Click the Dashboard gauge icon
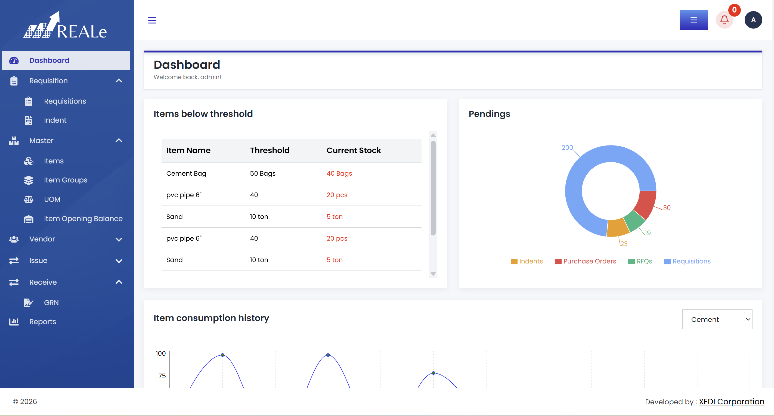The width and height of the screenshot is (774, 416). pyautogui.click(x=14, y=60)
